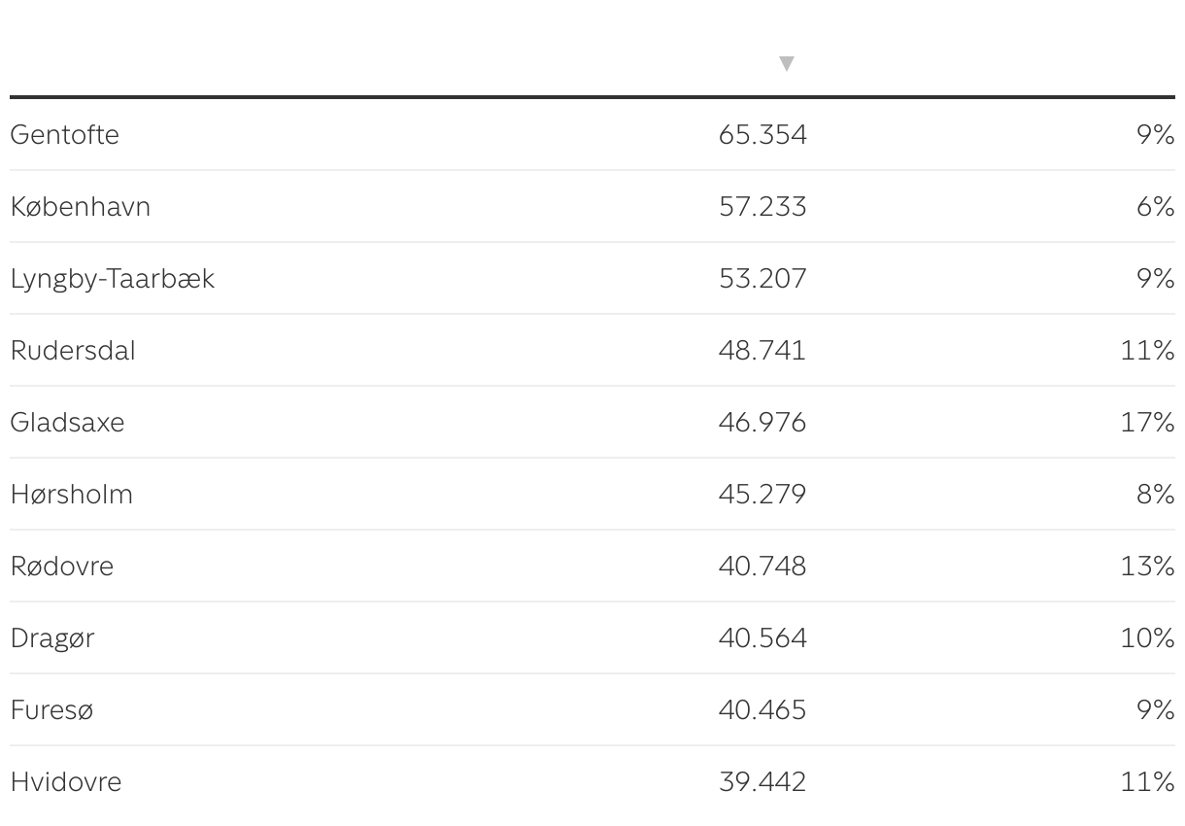Select the 13% percentage for Rødovre

tap(1147, 566)
